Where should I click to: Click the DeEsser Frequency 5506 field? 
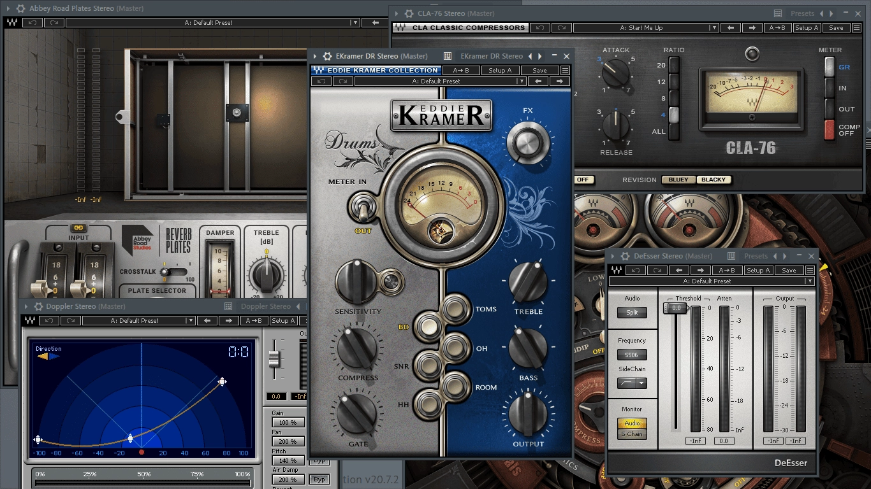click(x=632, y=355)
